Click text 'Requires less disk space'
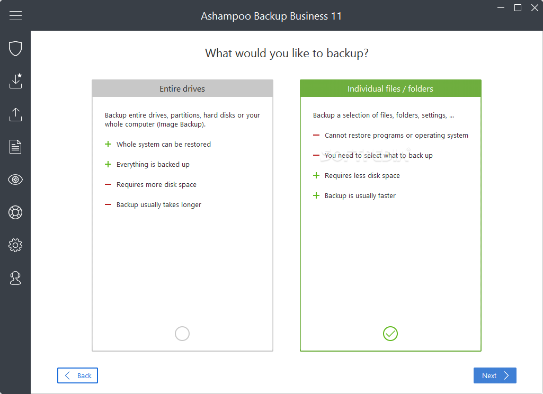 pos(362,175)
